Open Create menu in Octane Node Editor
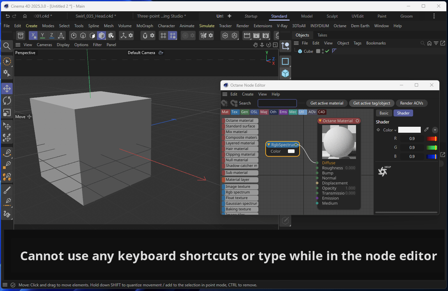The image size is (448, 291). click(248, 94)
